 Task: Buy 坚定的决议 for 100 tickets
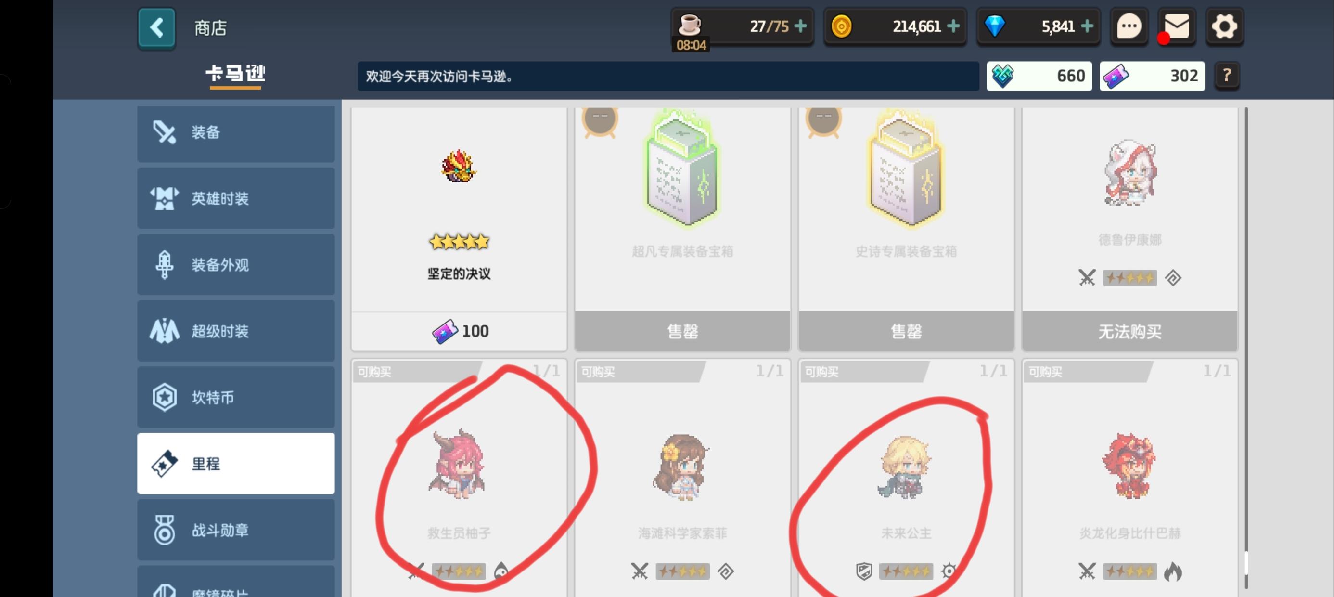459,331
